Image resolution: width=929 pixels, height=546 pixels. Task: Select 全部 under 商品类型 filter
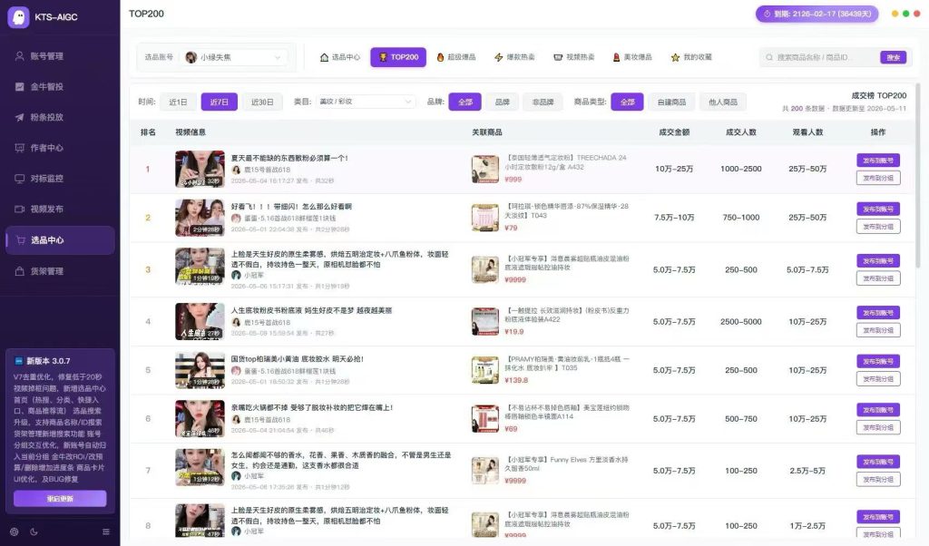[628, 102]
